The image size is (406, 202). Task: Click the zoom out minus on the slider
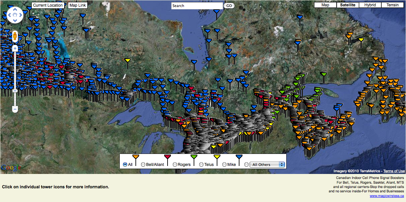pyautogui.click(x=15, y=110)
